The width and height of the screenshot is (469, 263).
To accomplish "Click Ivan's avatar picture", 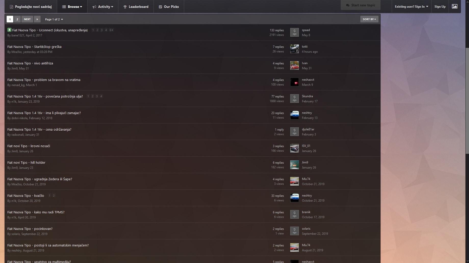I will pos(294,65).
